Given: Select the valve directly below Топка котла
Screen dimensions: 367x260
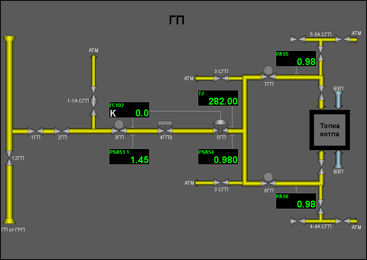Looking at the screenshot, I should pyautogui.click(x=321, y=167).
